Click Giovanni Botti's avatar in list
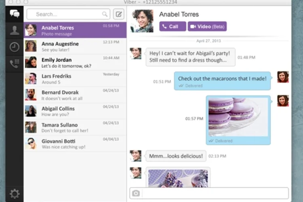303x202 pixels. coord(31,143)
